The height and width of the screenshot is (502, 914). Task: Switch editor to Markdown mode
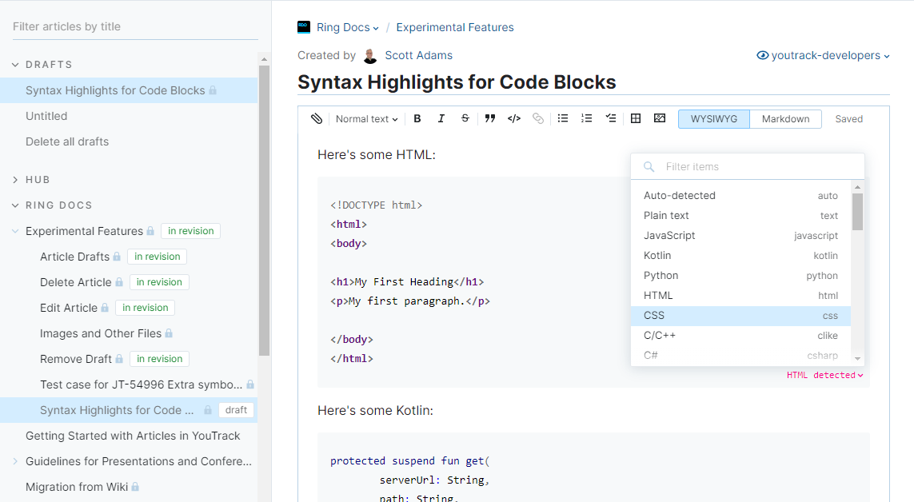pyautogui.click(x=785, y=119)
